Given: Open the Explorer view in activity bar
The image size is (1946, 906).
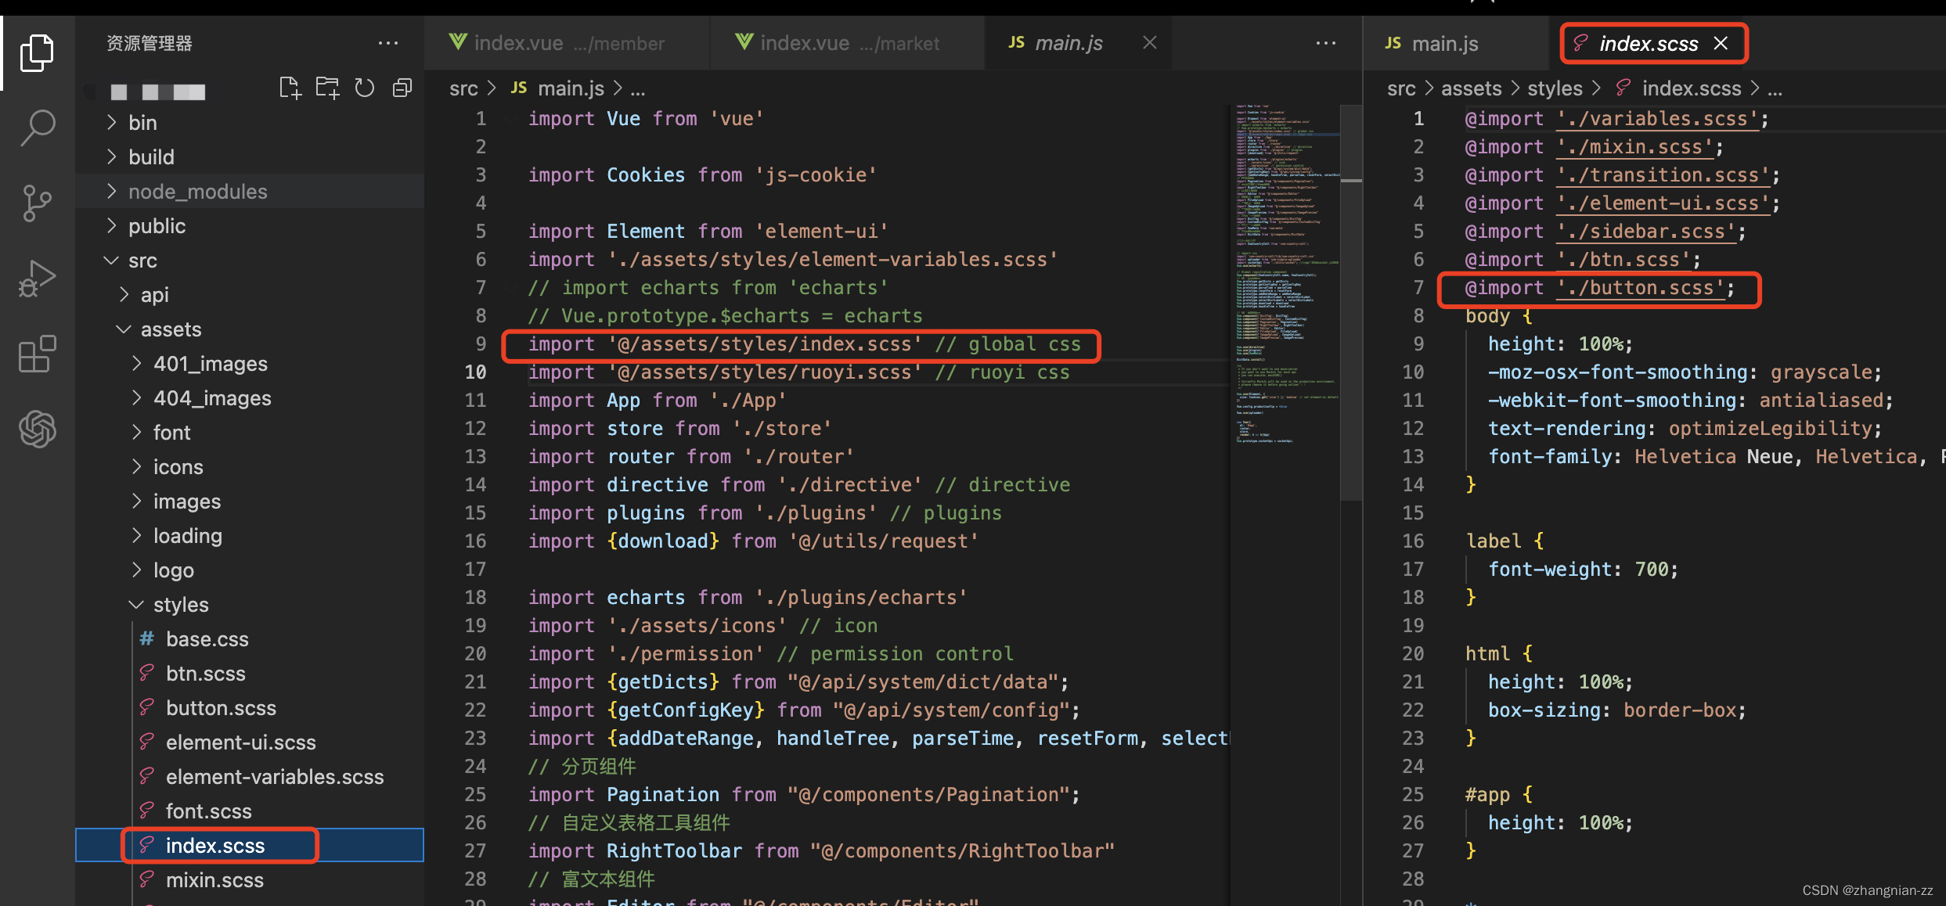Looking at the screenshot, I should (x=37, y=52).
